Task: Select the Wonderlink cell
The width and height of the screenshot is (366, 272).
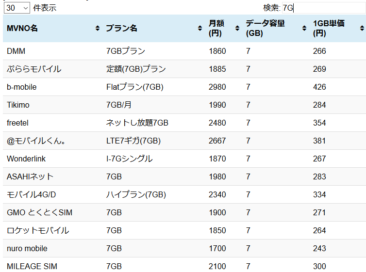Action: (x=26, y=159)
